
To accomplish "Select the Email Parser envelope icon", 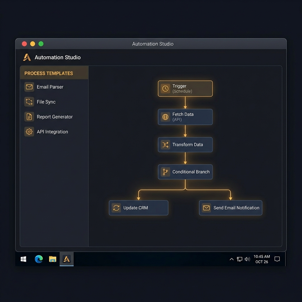I will [29, 87].
